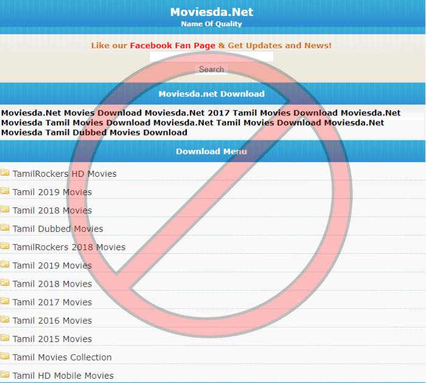Open Tamil 2018 Movies above Tamil Dubbed Movies
The height and width of the screenshot is (383, 426).
[52, 210]
